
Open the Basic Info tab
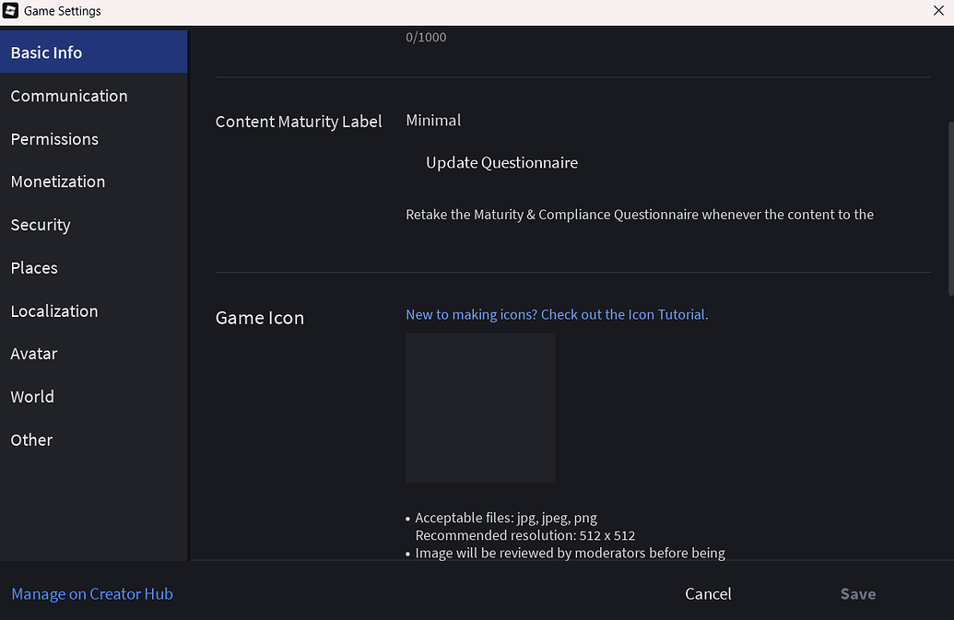pos(94,53)
